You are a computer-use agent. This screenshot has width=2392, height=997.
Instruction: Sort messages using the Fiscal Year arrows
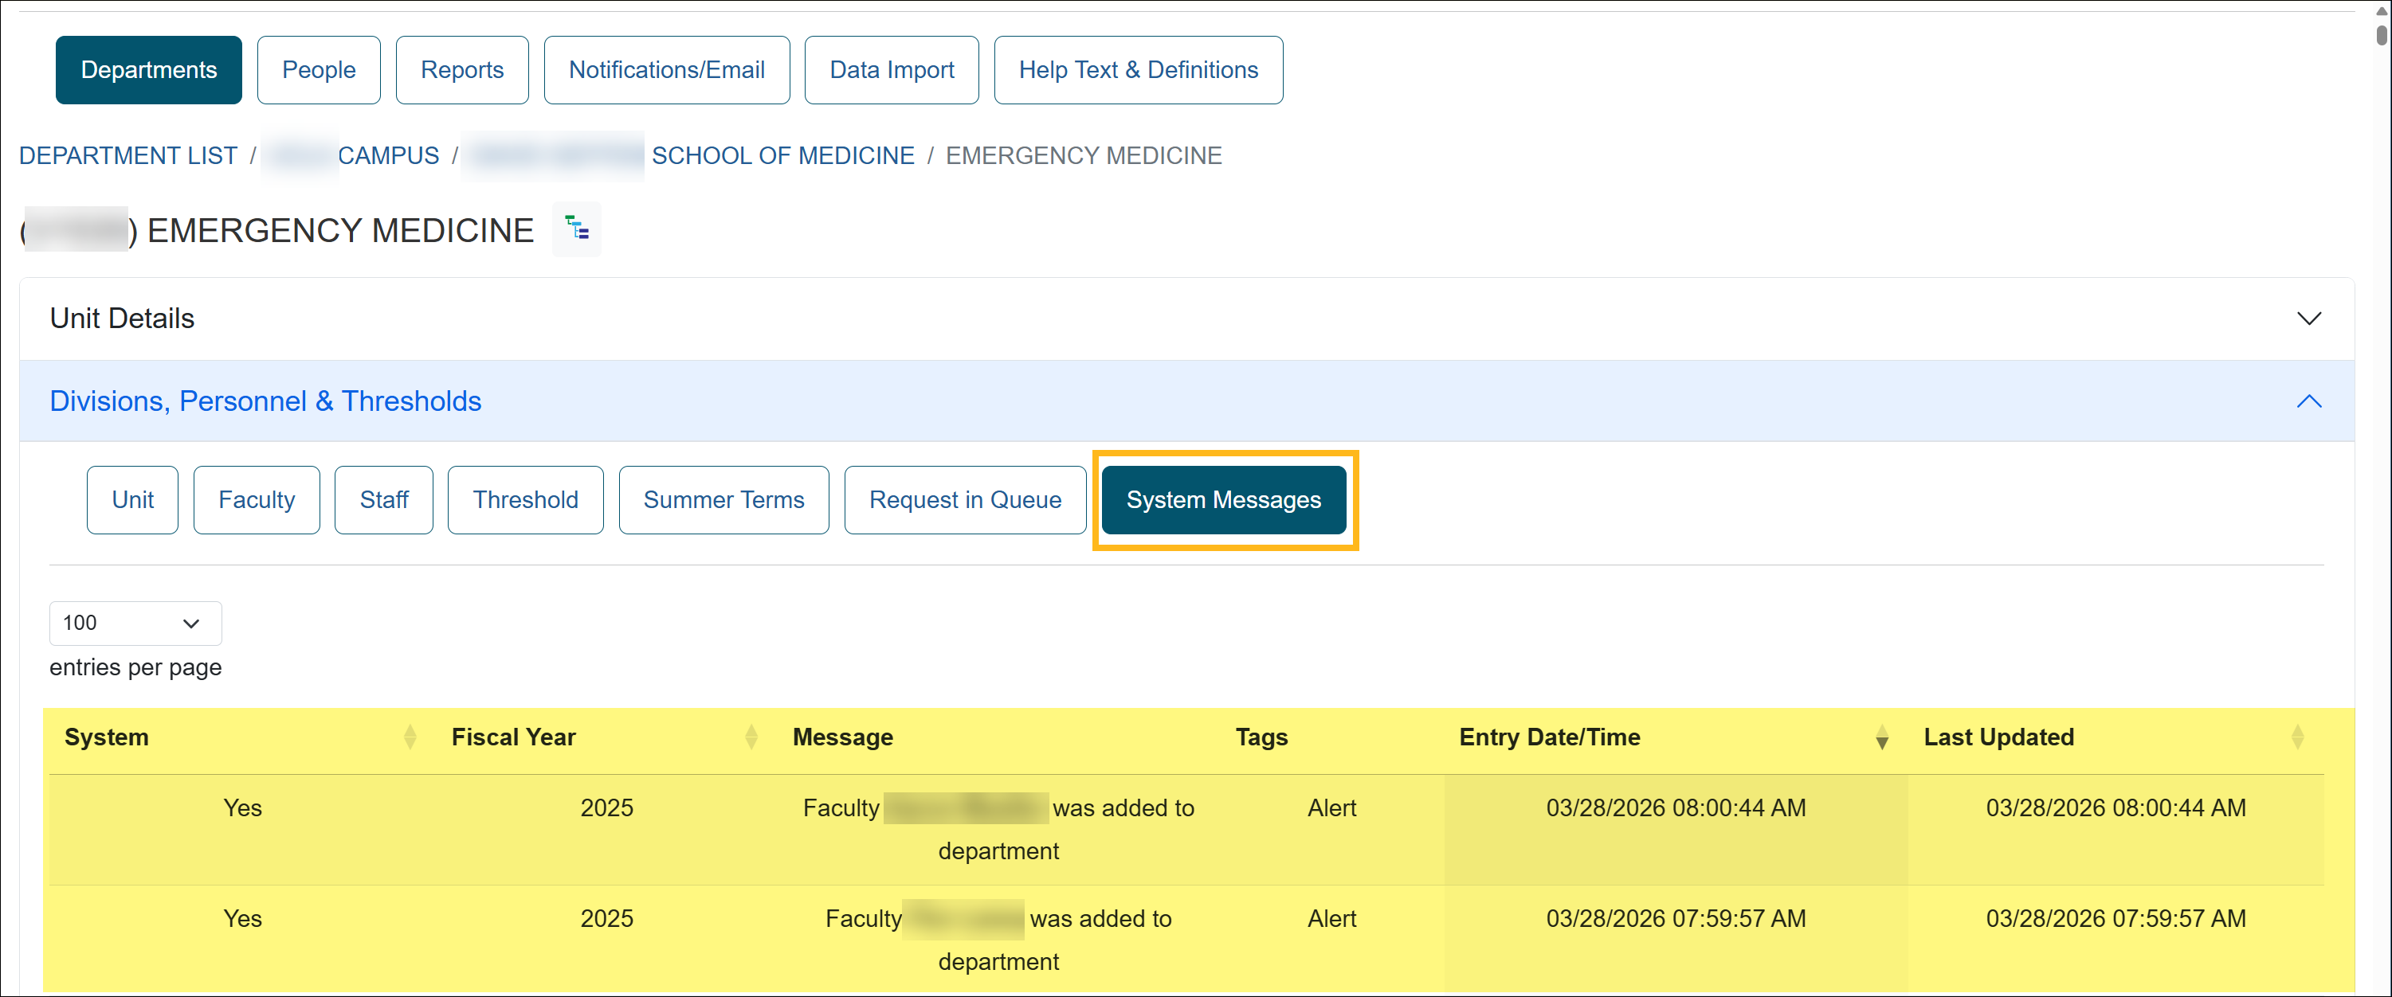point(751,736)
